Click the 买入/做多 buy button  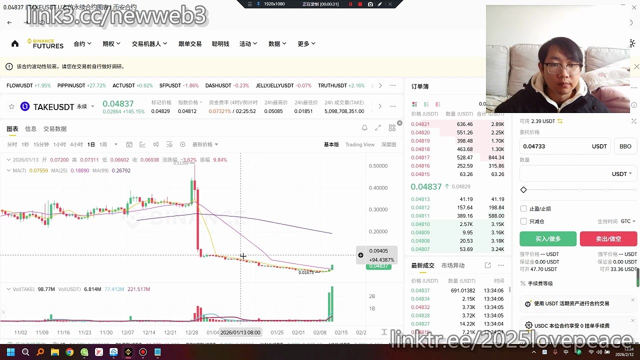(x=548, y=239)
